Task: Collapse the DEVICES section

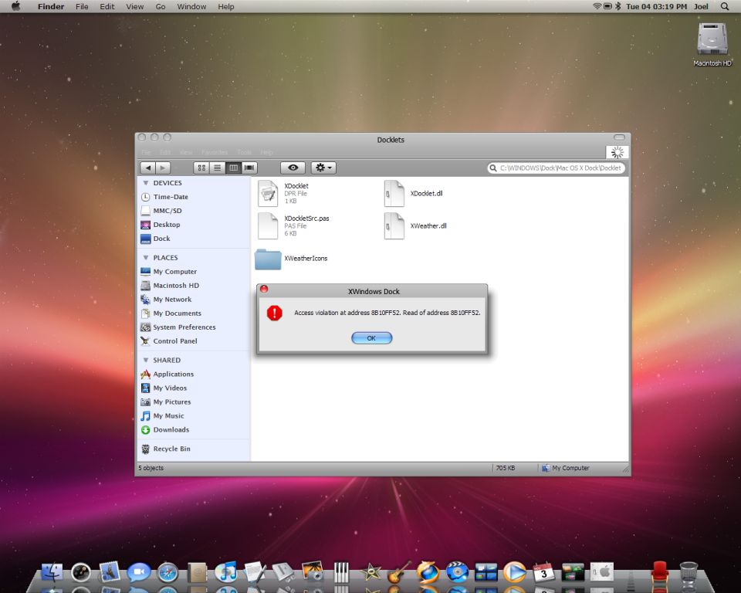Action: click(x=146, y=183)
